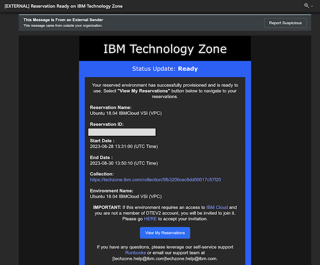320x265 pixels.
Task: Click the Status Update: Ready text
Action: click(x=165, y=69)
